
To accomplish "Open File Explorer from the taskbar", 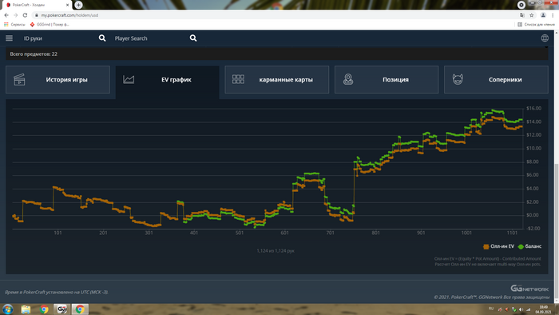I will coord(26,309).
